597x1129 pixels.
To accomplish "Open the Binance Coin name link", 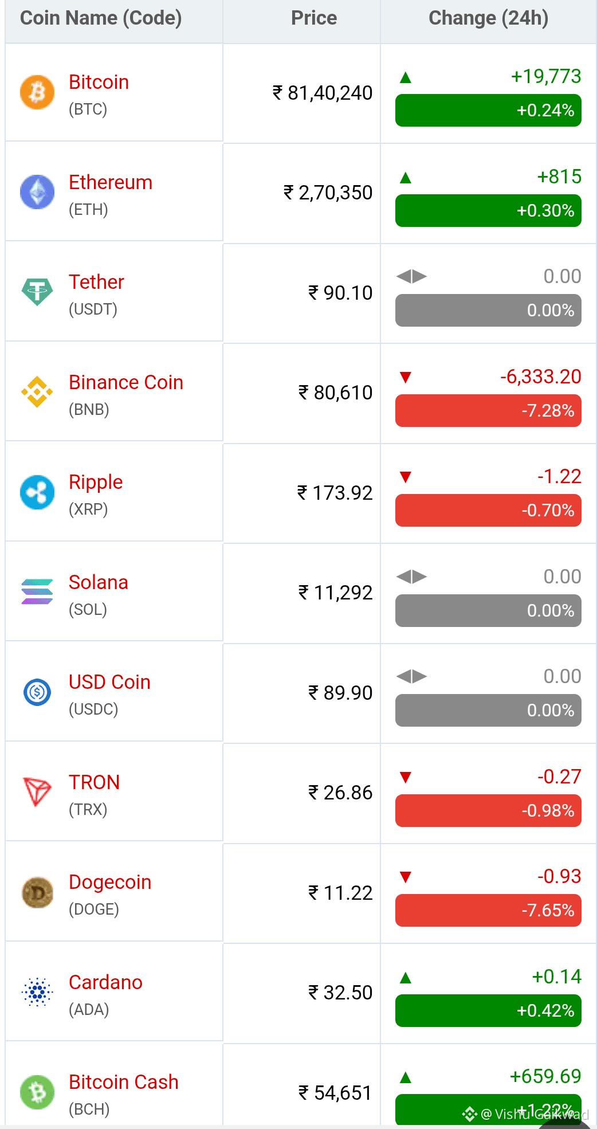I will (x=126, y=382).
